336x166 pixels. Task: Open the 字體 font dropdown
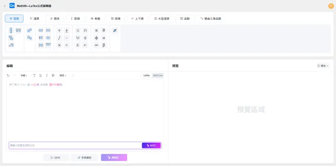click(x=24, y=75)
